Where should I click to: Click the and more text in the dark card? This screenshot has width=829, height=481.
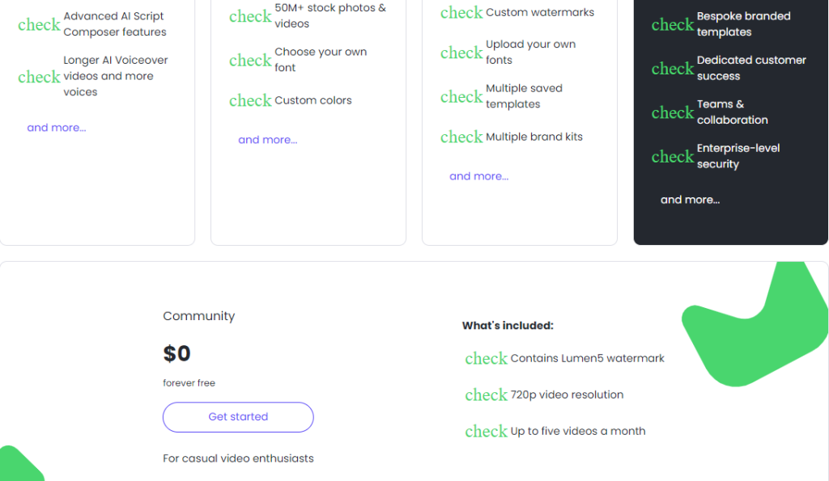[690, 200]
